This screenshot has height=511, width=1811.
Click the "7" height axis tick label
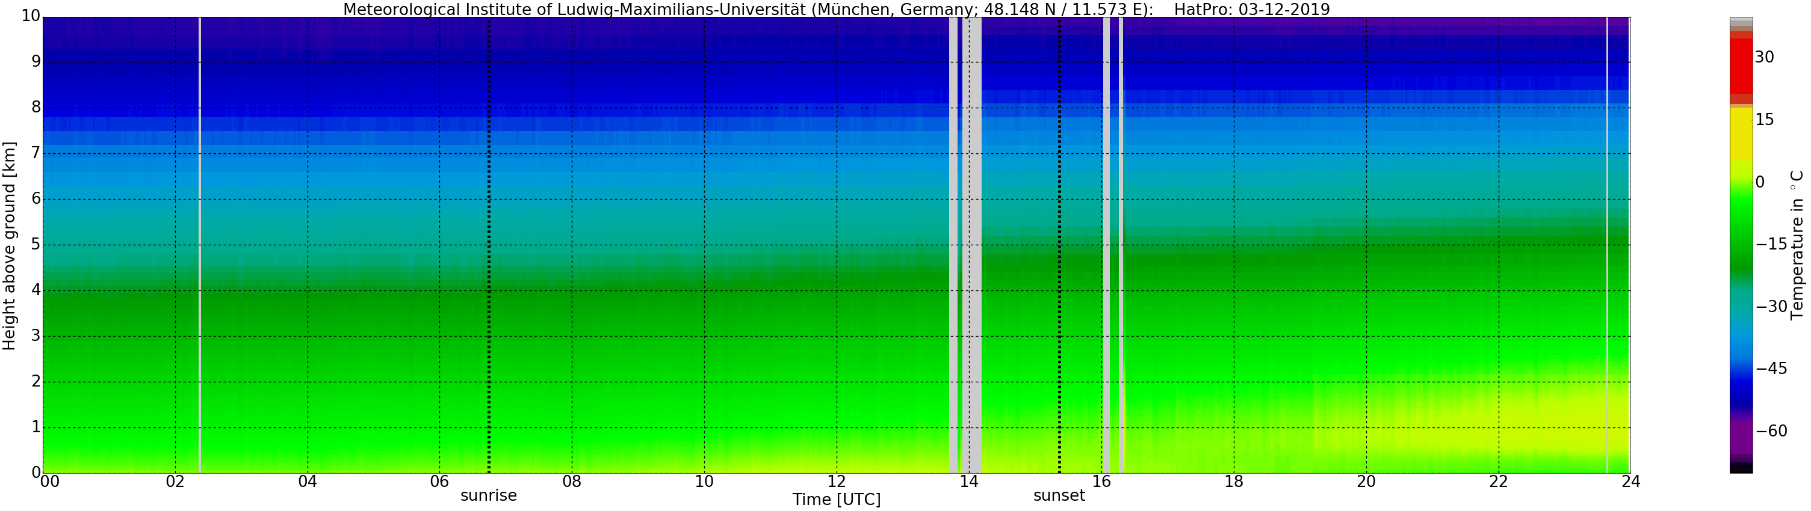pos(36,153)
